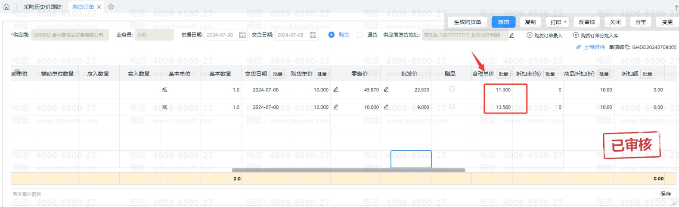Edit second row 零售价 pencil icon
The height and width of the screenshot is (207, 679).
click(386, 107)
